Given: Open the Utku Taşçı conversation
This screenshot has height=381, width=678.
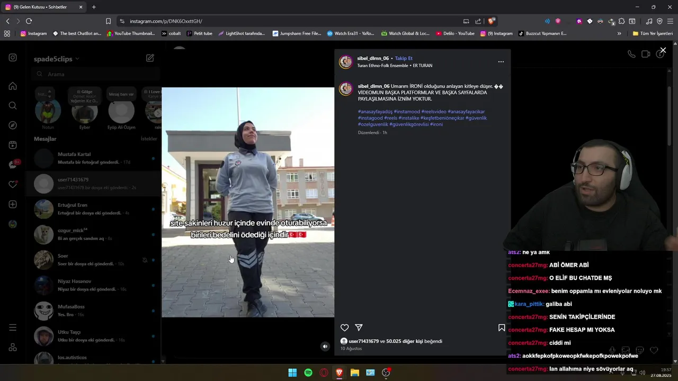Looking at the screenshot, I should (93, 336).
